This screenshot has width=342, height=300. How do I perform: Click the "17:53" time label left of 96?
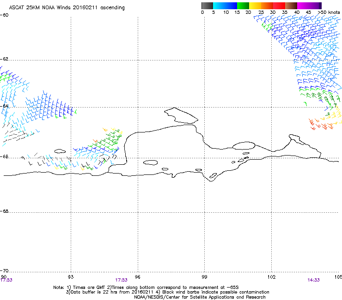point(121,280)
